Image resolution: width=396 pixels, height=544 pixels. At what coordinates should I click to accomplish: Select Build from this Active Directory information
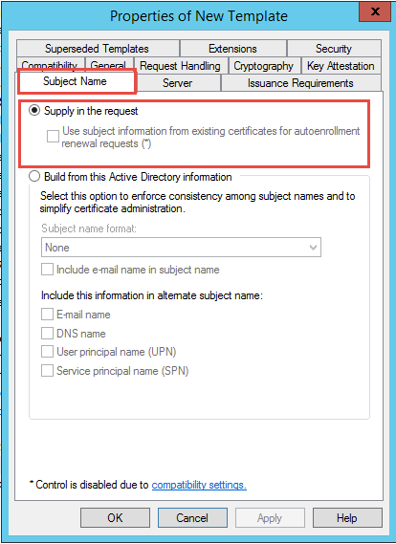[x=34, y=177]
